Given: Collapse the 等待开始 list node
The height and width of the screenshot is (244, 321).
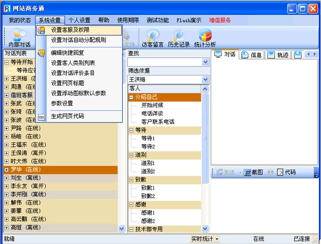Looking at the screenshot, I should click(x=7, y=62).
